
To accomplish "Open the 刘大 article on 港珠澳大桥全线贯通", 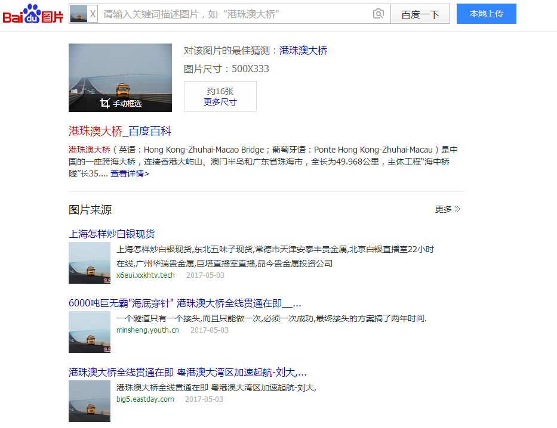I will 186,372.
